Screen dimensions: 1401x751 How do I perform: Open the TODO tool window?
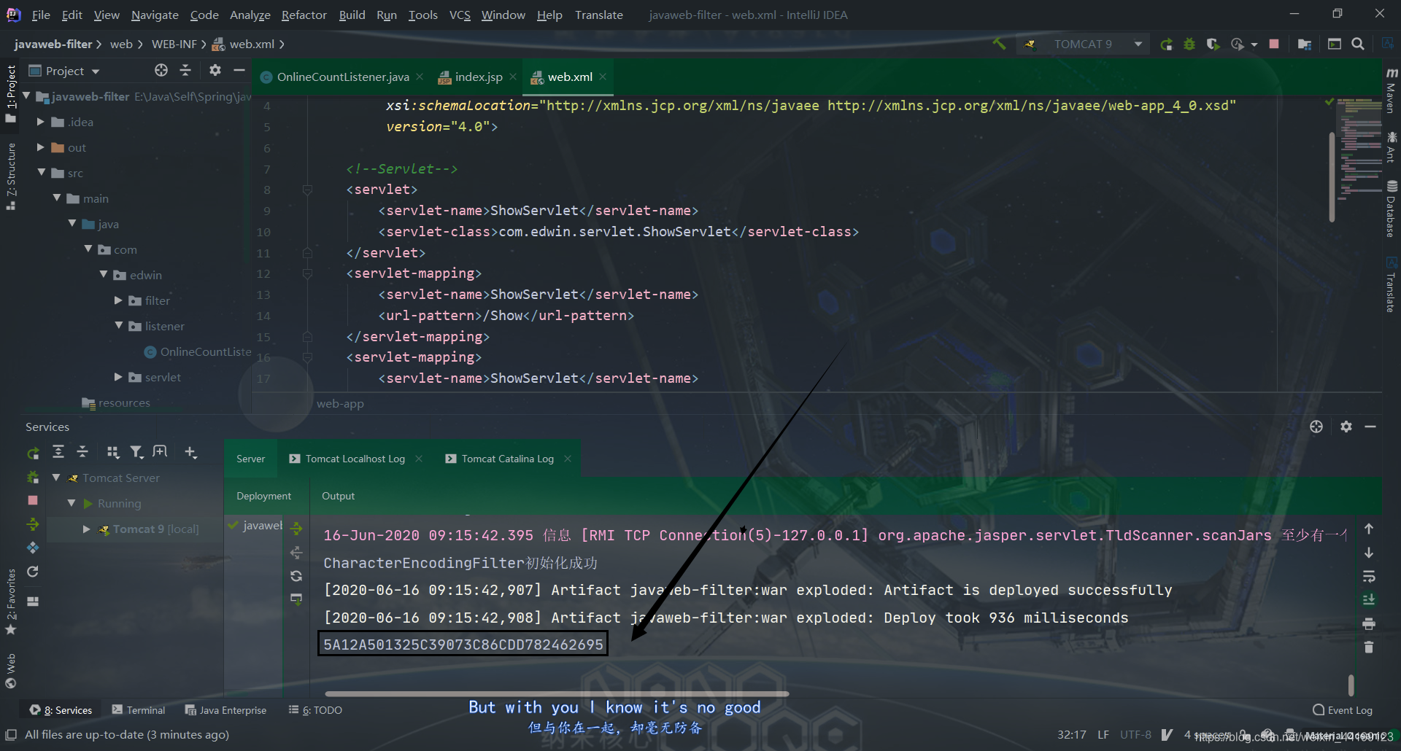(x=315, y=710)
